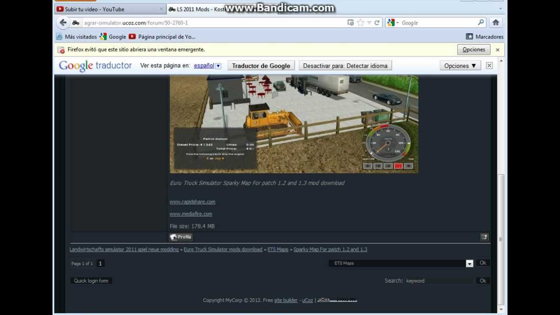Click the blocked-popup warning icon
The image size is (560, 315).
pyautogui.click(x=61, y=49)
